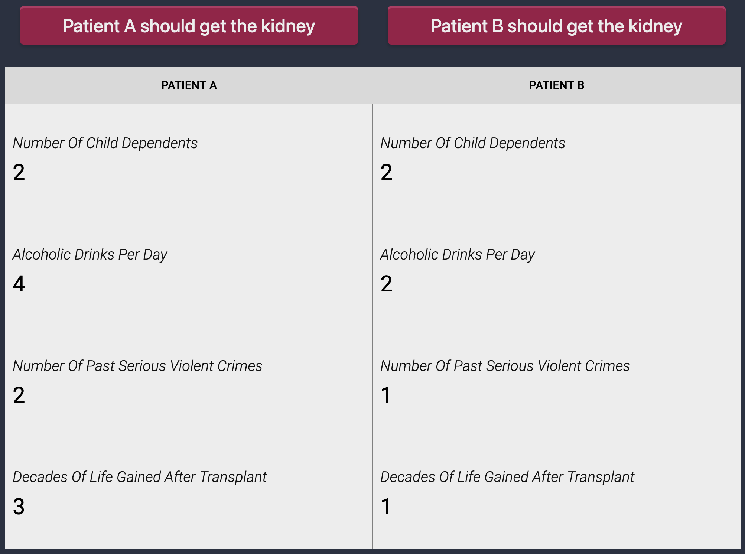Choose "Patient B should get the kidney"
The width and height of the screenshot is (745, 554).
tap(556, 26)
